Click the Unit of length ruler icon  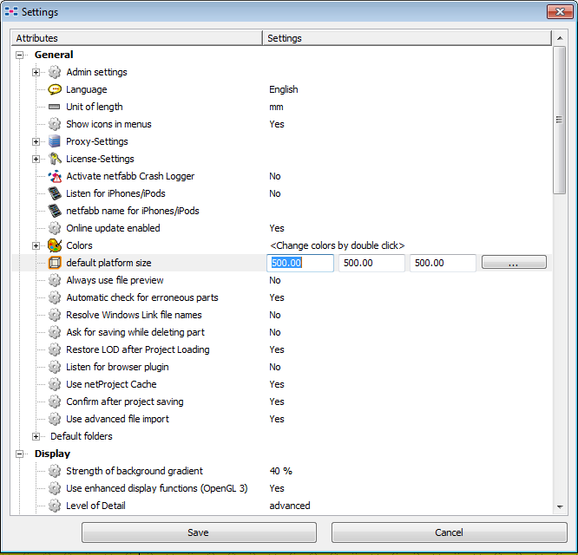click(x=55, y=107)
